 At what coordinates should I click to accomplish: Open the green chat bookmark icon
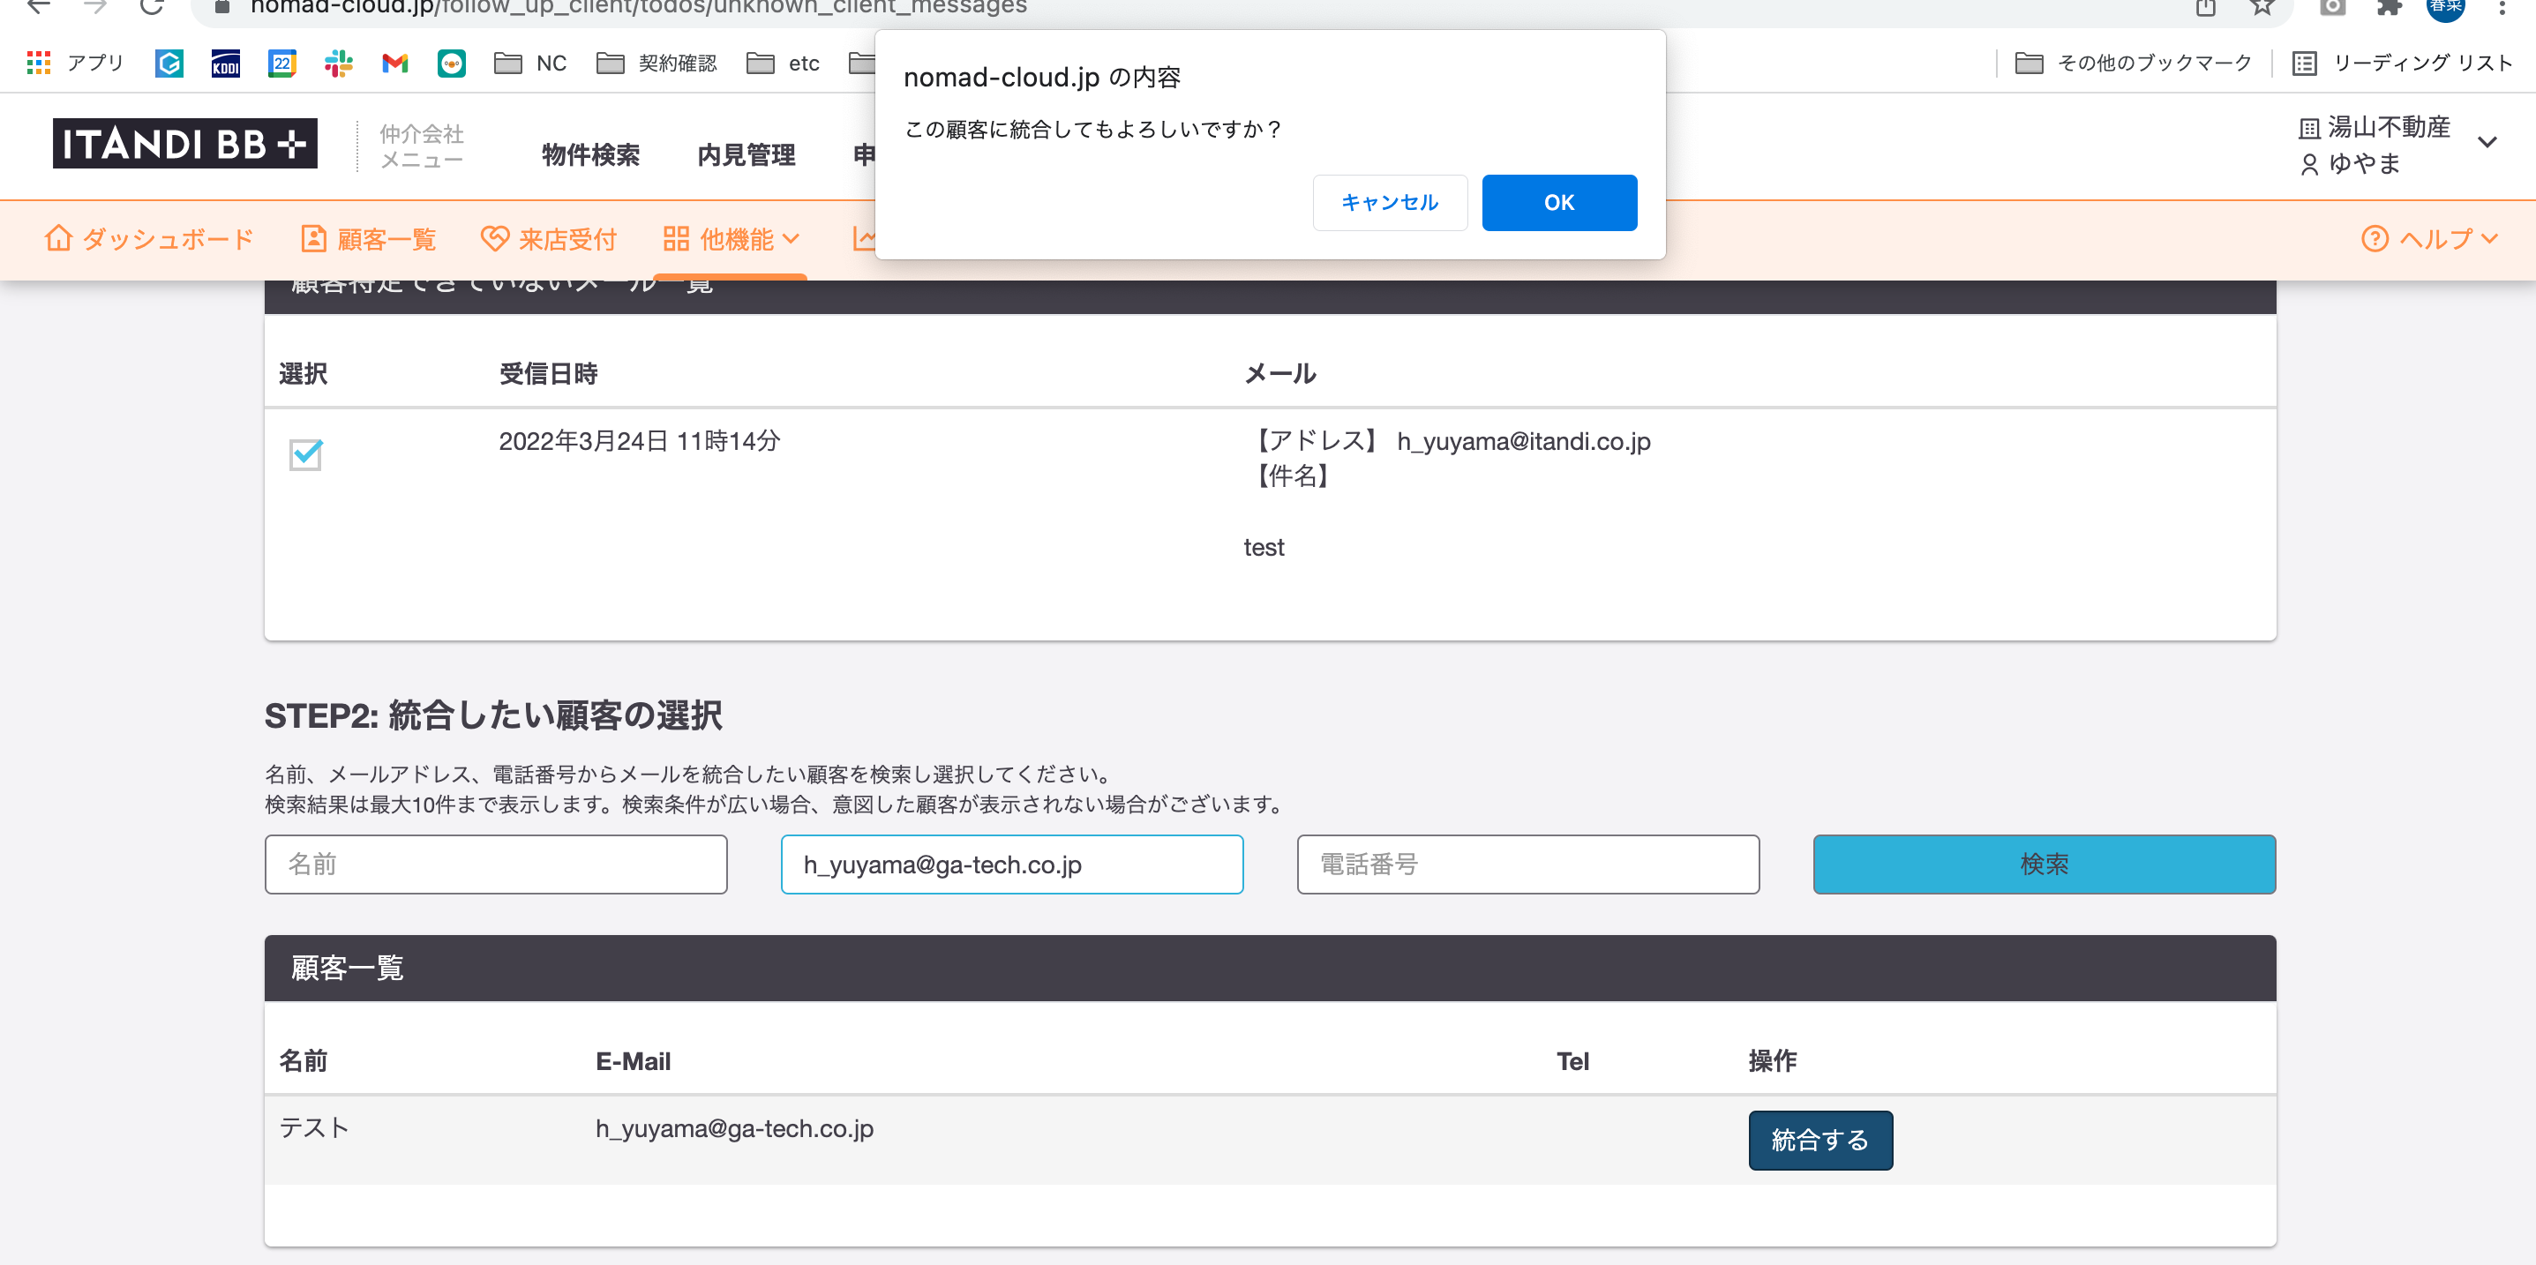click(451, 63)
